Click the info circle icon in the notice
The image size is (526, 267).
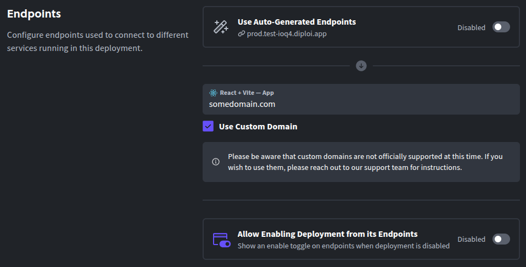[x=216, y=162]
